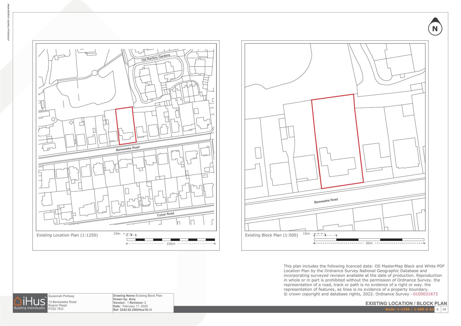Click the Culver Road label
461x326 pixels.
coord(165,214)
